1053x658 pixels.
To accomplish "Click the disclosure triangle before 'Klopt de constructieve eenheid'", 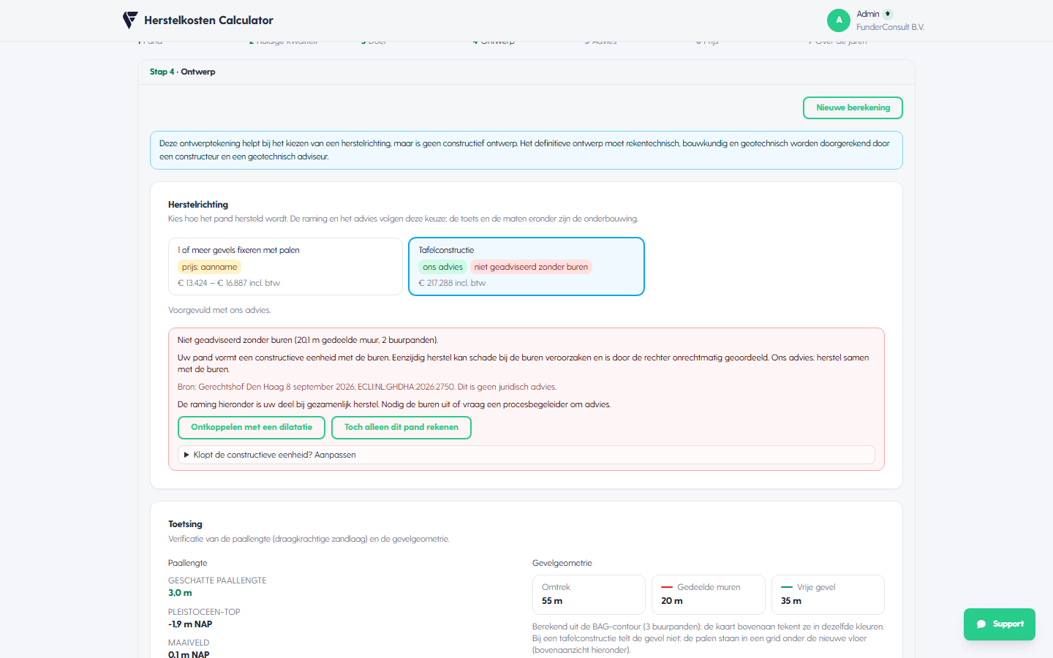I will [186, 455].
